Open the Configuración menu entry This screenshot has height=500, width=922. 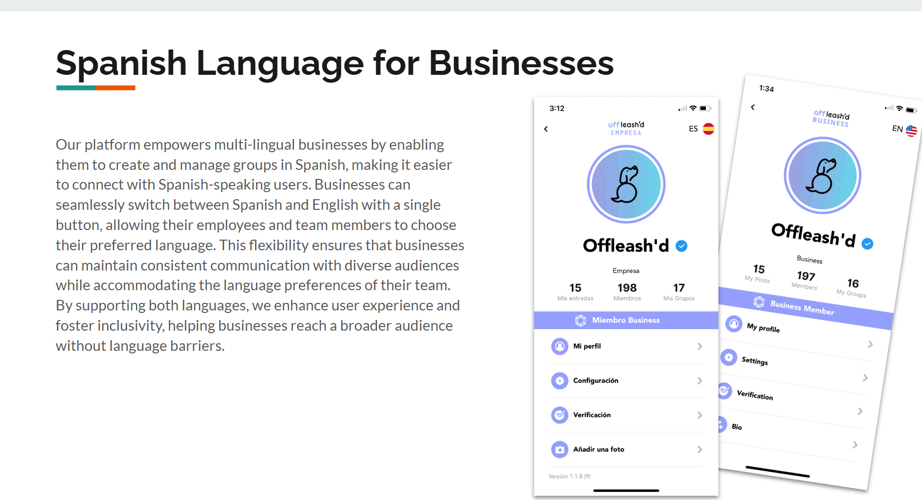[x=626, y=381]
